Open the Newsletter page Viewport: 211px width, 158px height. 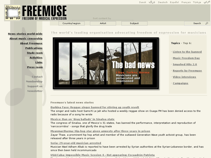[35, 91]
